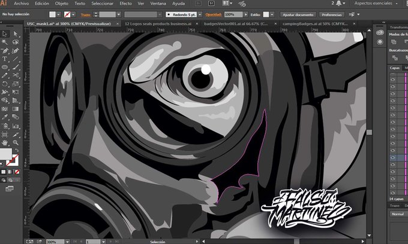Change the screen mode button
The height and width of the screenshot is (244, 408).
pyautogui.click(x=10, y=188)
